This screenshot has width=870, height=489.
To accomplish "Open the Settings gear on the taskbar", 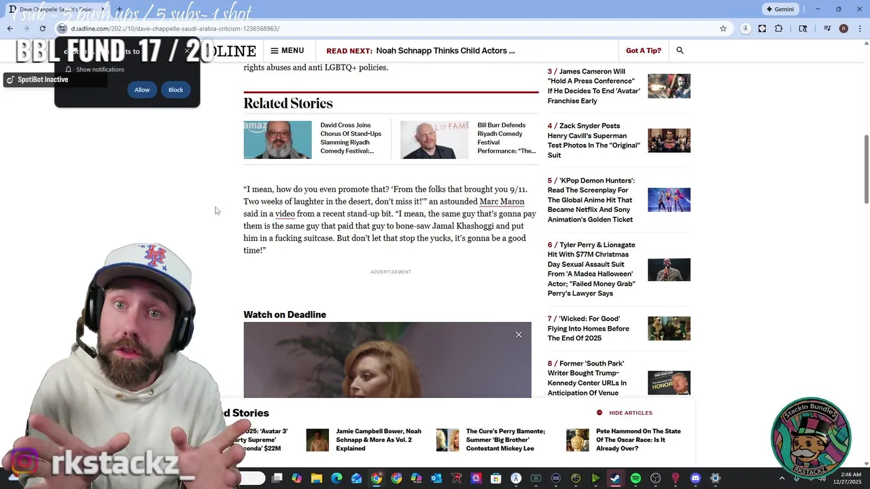I will pos(715,478).
